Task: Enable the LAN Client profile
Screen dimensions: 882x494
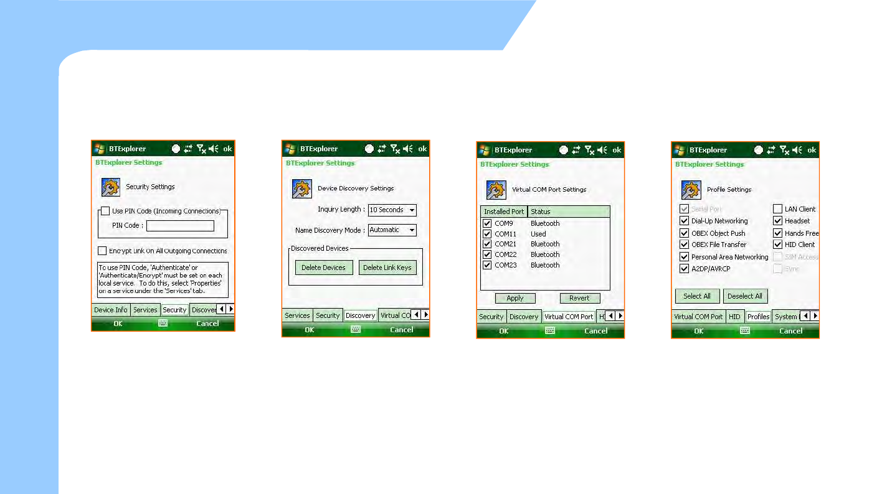Action: pos(777,209)
